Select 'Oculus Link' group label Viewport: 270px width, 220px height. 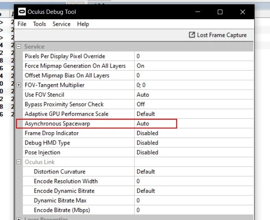[x=40, y=162]
